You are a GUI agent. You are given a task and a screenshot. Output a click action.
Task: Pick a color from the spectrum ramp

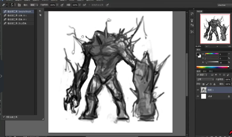pos(213,67)
